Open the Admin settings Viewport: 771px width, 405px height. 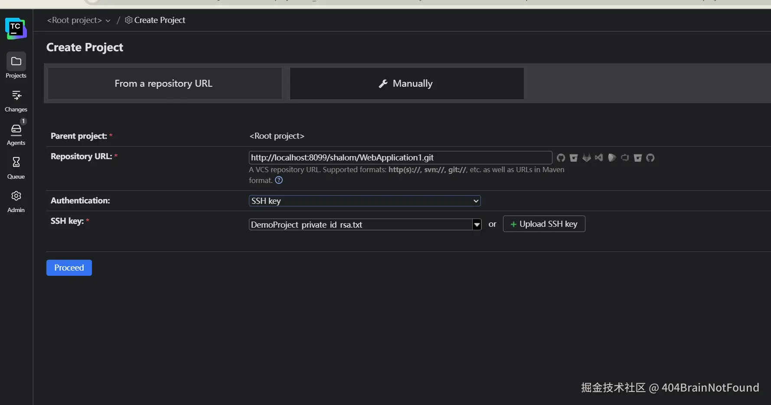coord(16,201)
